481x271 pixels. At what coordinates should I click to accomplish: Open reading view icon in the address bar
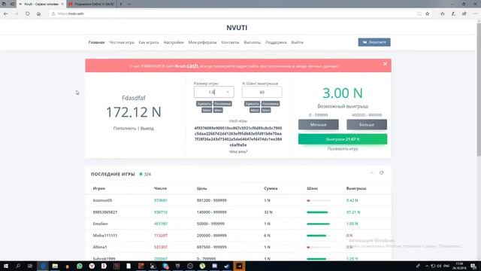[419, 14]
